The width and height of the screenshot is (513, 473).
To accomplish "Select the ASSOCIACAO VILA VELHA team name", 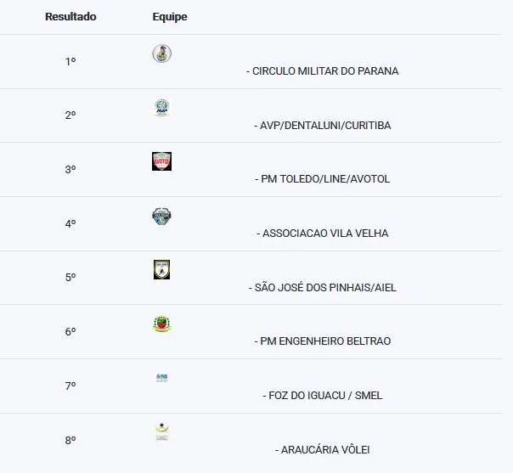I will 323,234.
